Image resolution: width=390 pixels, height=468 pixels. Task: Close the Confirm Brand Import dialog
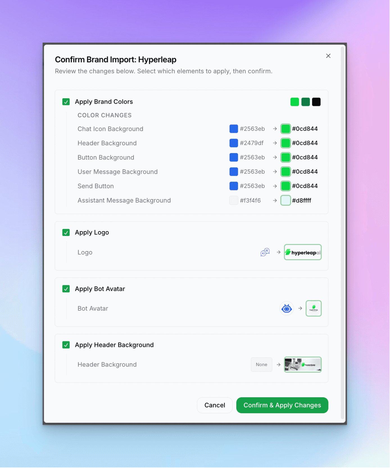click(x=328, y=56)
